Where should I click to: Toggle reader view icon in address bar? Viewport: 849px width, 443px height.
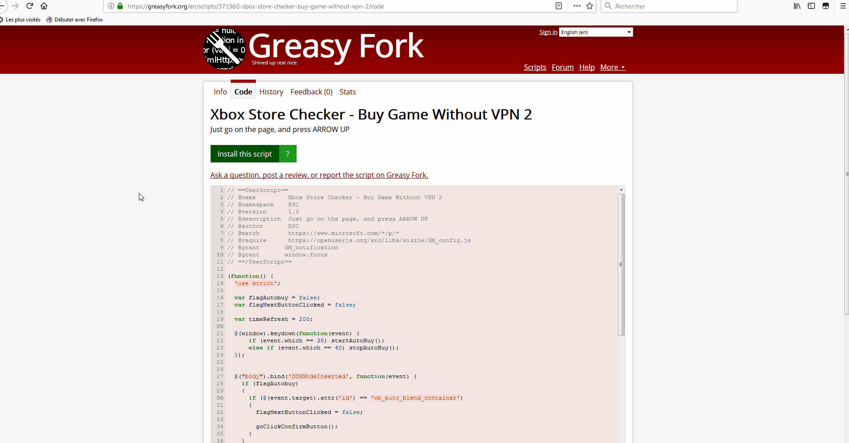(559, 6)
